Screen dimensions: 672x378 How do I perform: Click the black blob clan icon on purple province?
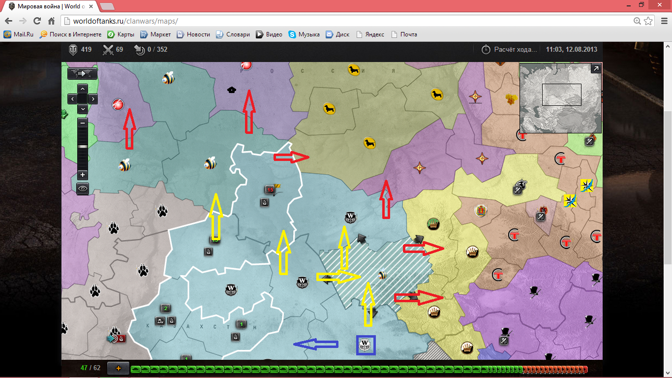(231, 90)
